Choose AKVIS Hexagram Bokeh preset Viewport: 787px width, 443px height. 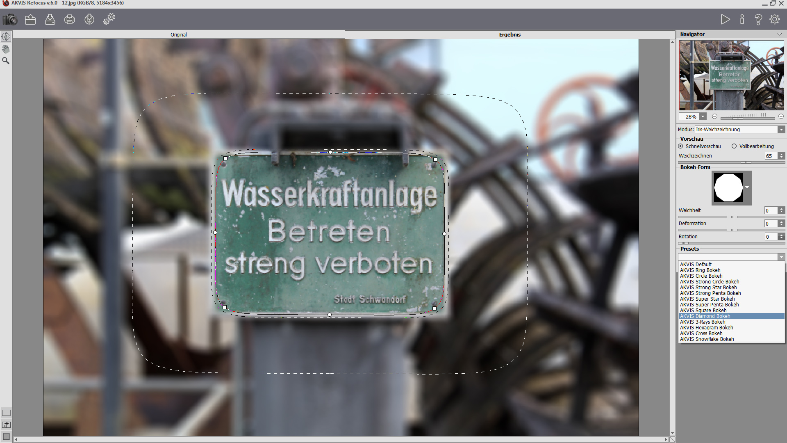tap(707, 328)
